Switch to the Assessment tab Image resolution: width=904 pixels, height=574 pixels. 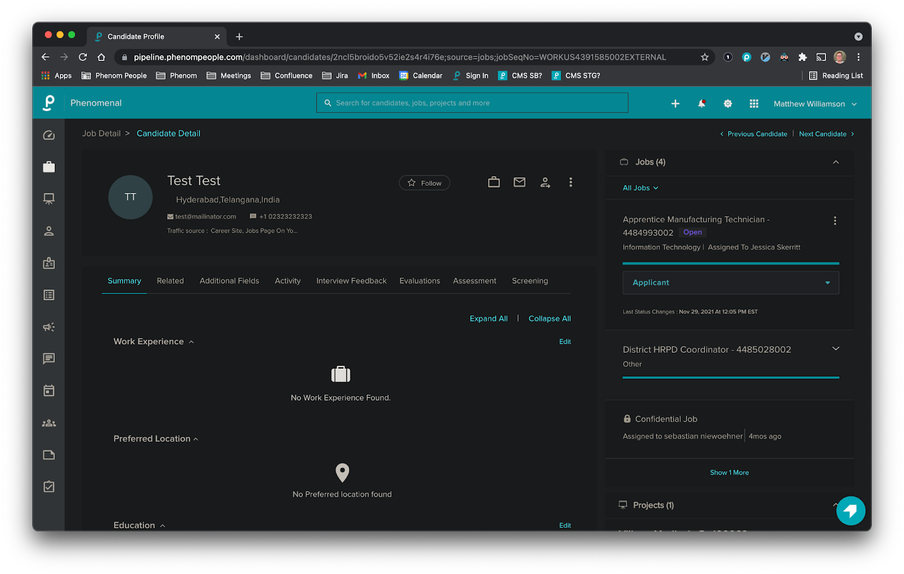tap(475, 281)
